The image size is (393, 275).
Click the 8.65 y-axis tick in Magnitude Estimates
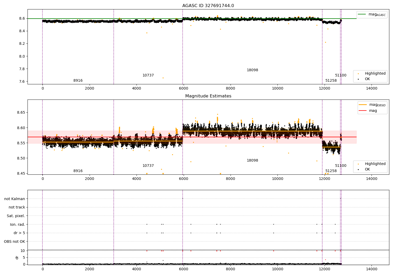pyautogui.click(x=21, y=112)
